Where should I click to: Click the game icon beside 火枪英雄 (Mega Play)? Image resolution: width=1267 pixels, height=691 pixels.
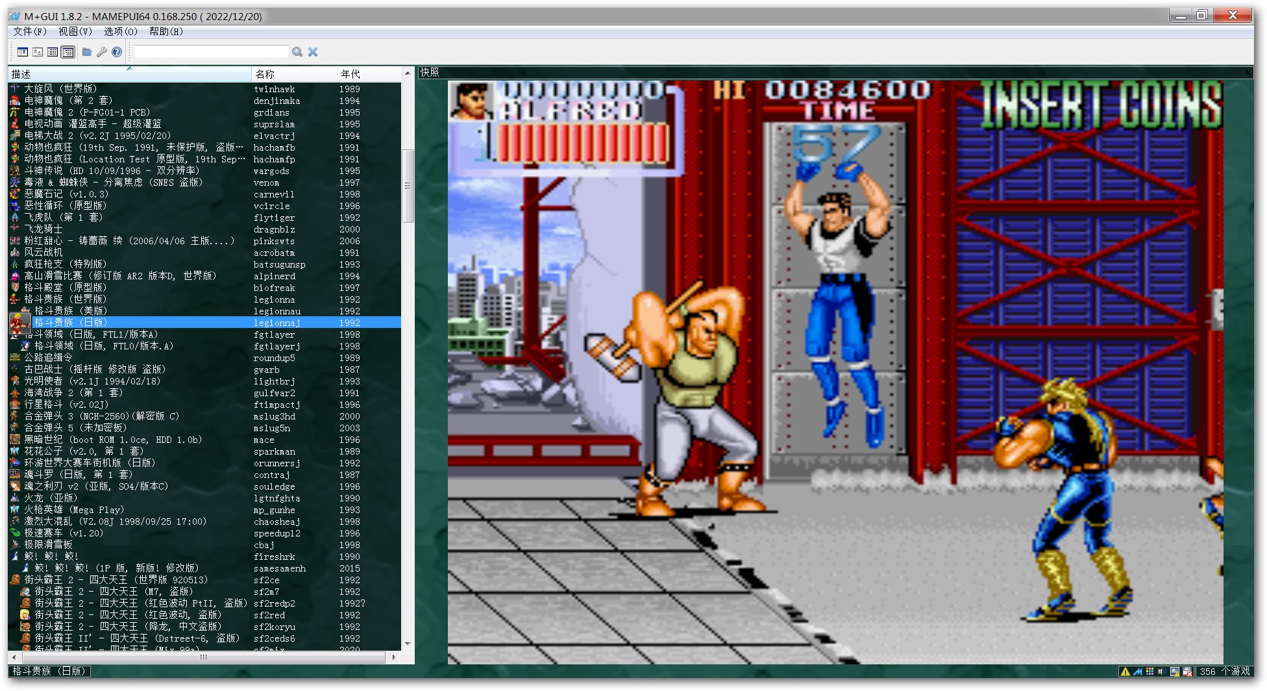pos(15,509)
